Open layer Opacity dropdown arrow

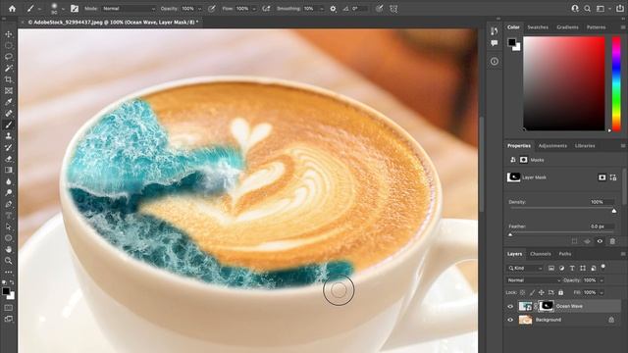602,280
